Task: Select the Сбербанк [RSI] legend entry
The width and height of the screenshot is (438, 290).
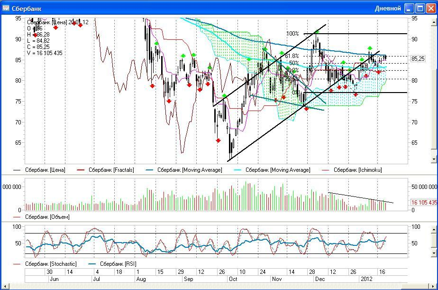Action: (112, 264)
